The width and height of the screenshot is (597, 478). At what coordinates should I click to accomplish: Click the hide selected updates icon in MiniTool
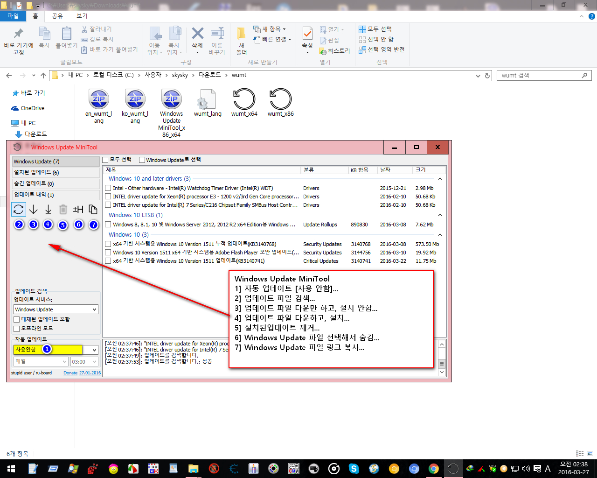click(x=78, y=210)
